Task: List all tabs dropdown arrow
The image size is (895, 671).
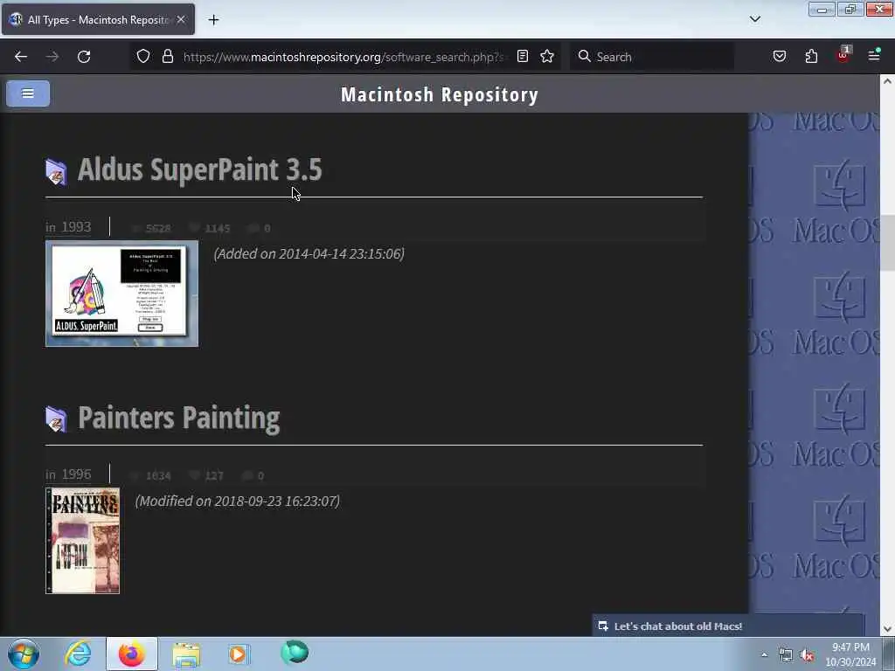Action: [755, 19]
